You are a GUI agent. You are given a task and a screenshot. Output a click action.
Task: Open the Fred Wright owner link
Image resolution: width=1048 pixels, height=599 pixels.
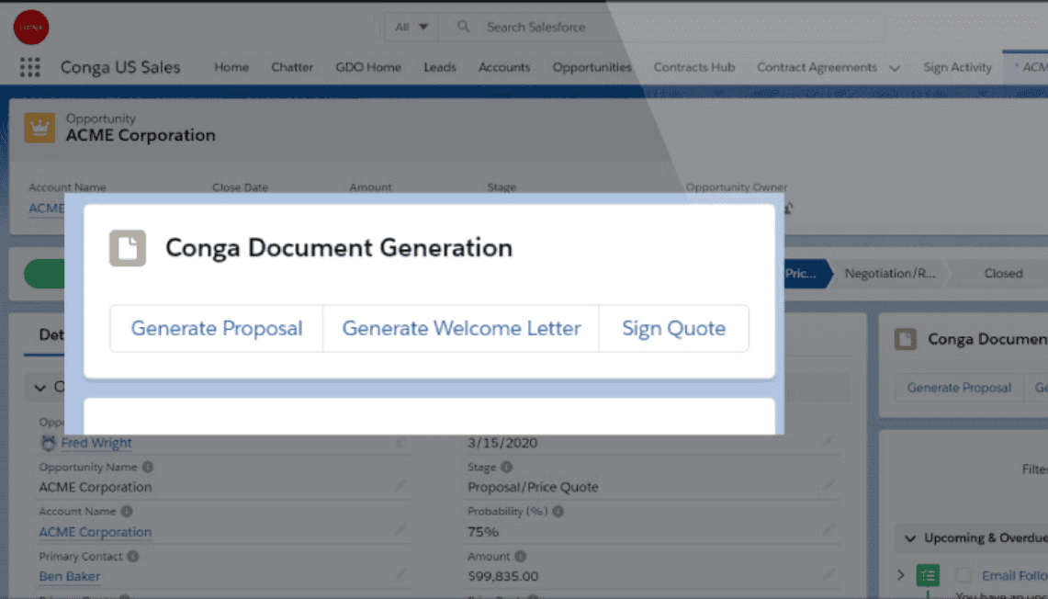click(x=96, y=443)
